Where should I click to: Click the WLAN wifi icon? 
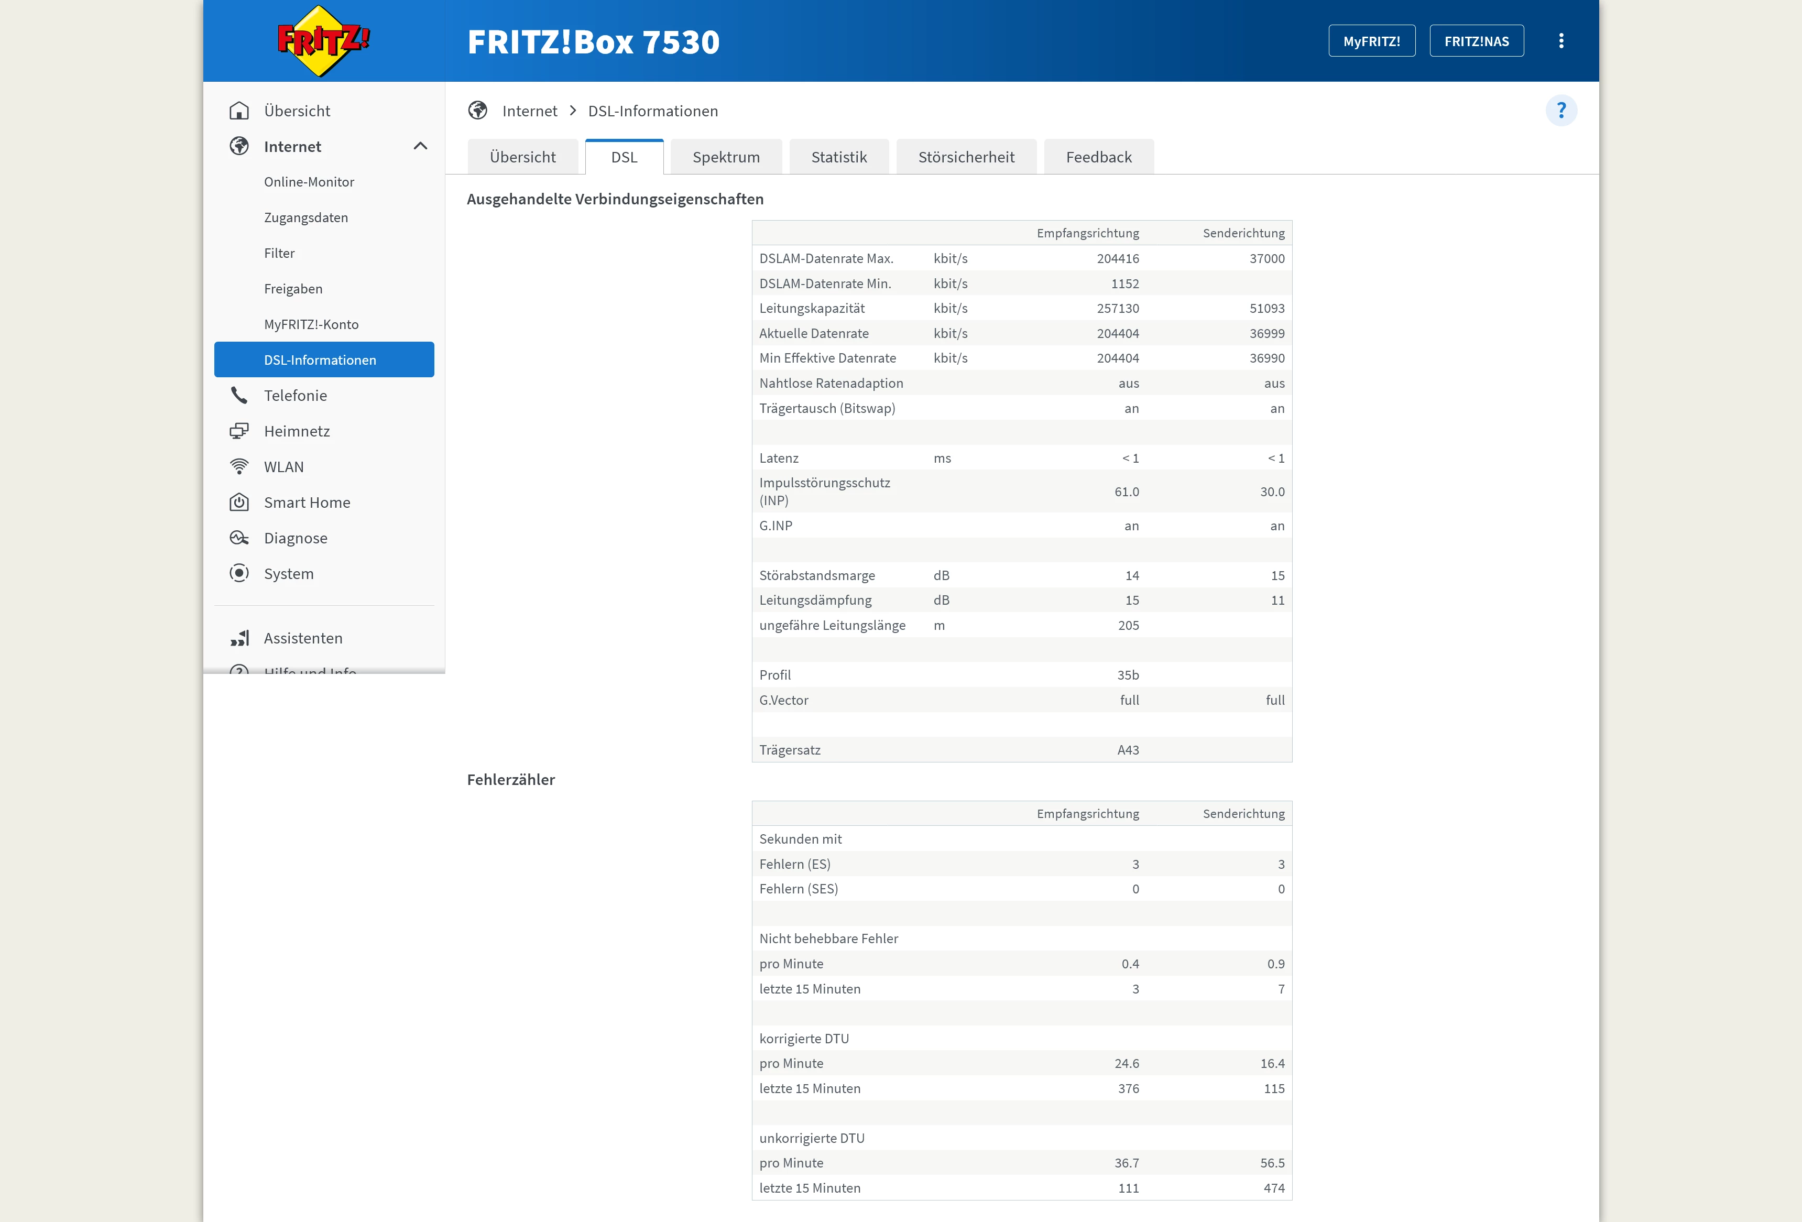click(x=239, y=467)
